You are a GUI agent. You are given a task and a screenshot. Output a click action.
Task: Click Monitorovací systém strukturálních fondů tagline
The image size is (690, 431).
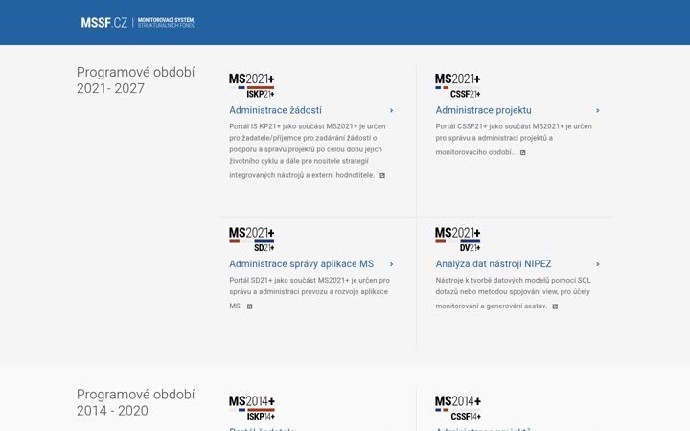tap(167, 22)
